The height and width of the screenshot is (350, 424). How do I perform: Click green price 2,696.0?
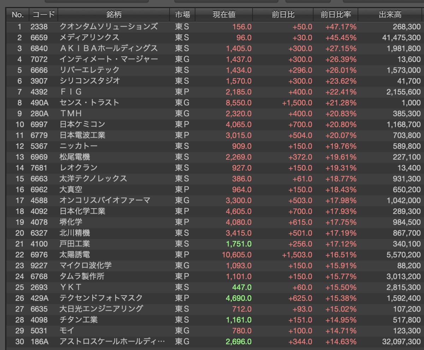coord(239,342)
